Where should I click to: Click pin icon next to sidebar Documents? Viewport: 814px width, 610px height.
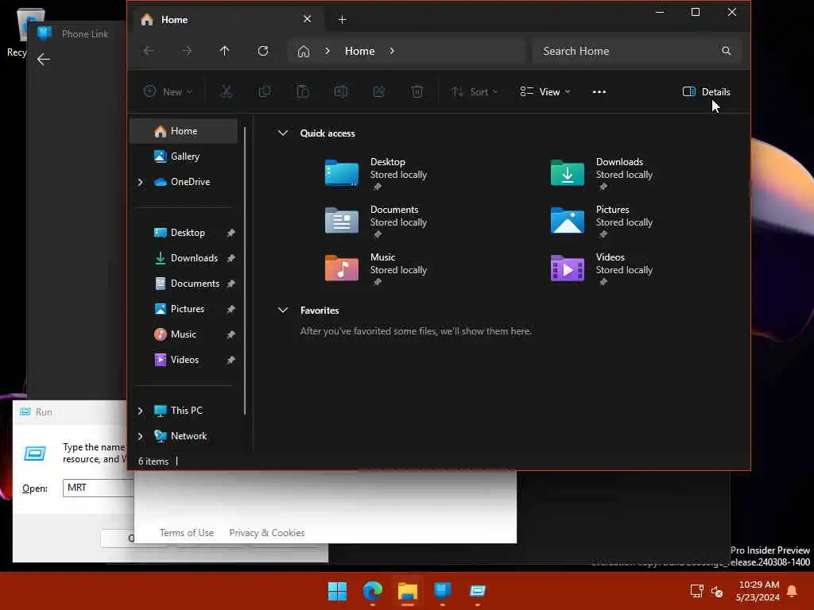coord(231,284)
